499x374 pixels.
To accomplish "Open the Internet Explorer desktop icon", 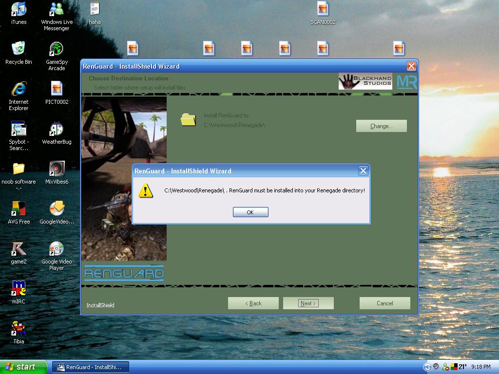I will point(19,89).
